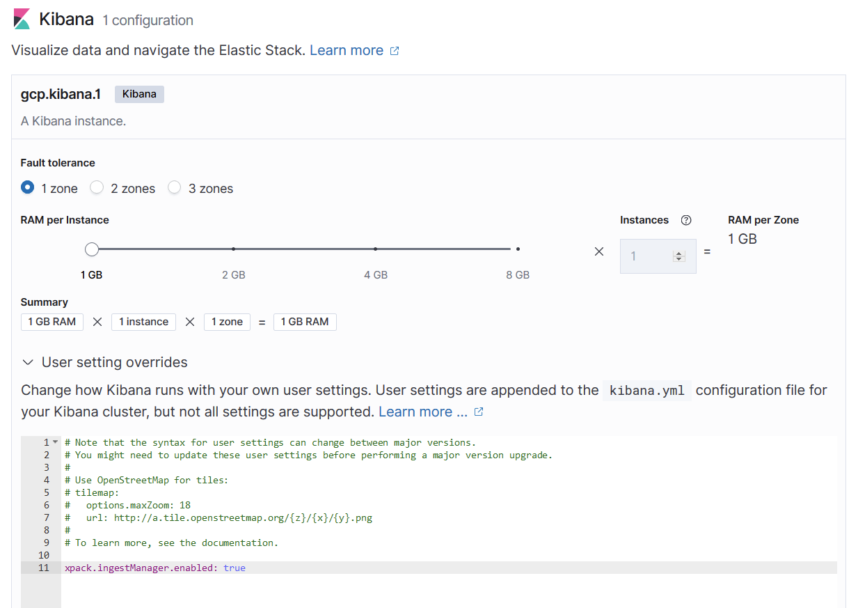Click the '# tilemap:' comment line
This screenshot has height=608, width=858.
click(91, 492)
